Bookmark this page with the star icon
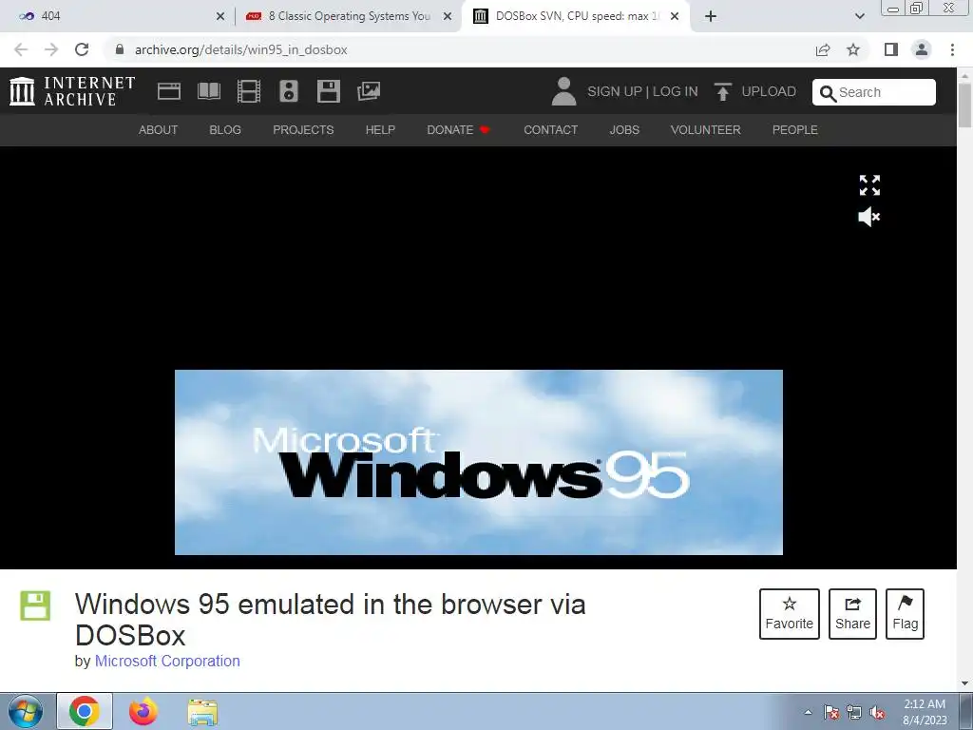This screenshot has width=973, height=730. pos(853,49)
